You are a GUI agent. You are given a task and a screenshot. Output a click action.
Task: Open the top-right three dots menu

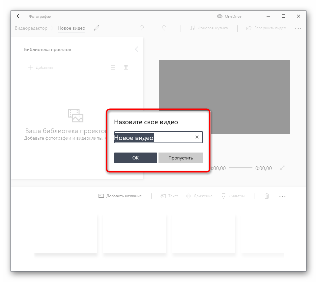298,28
